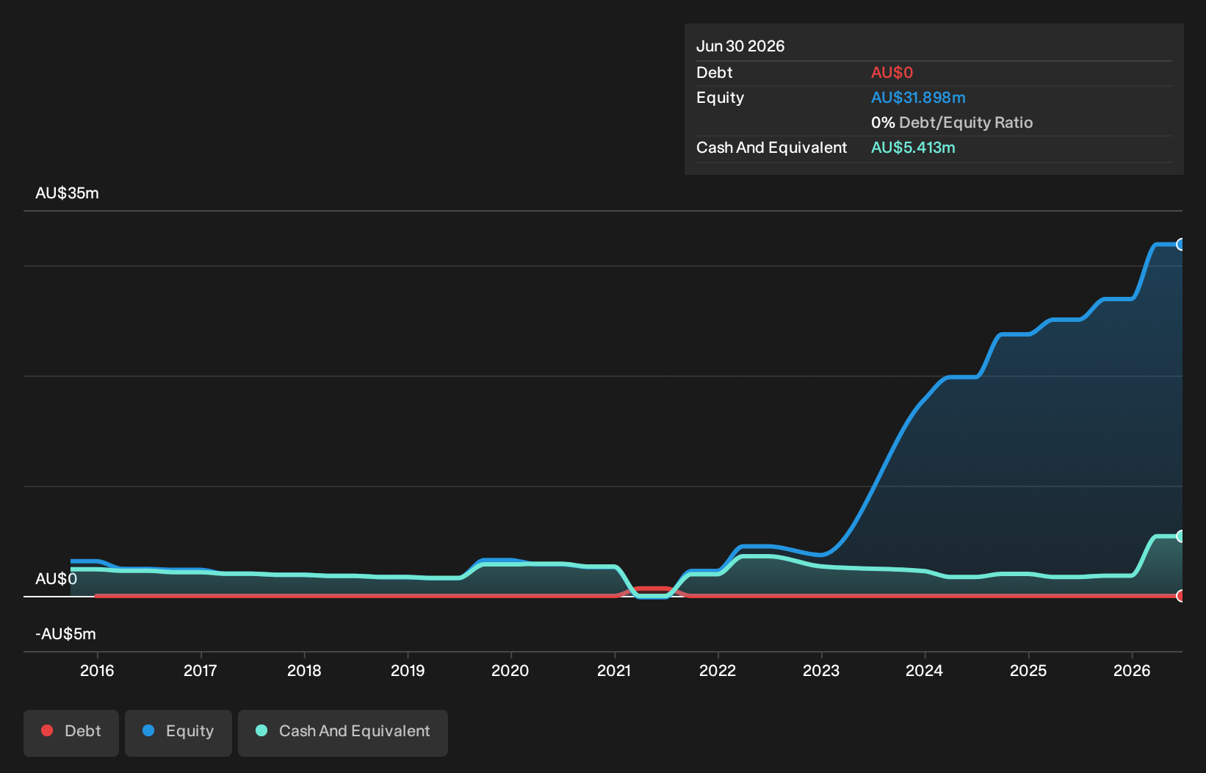1206x773 pixels.
Task: Click the 2018 x-axis label
Action: click(304, 670)
